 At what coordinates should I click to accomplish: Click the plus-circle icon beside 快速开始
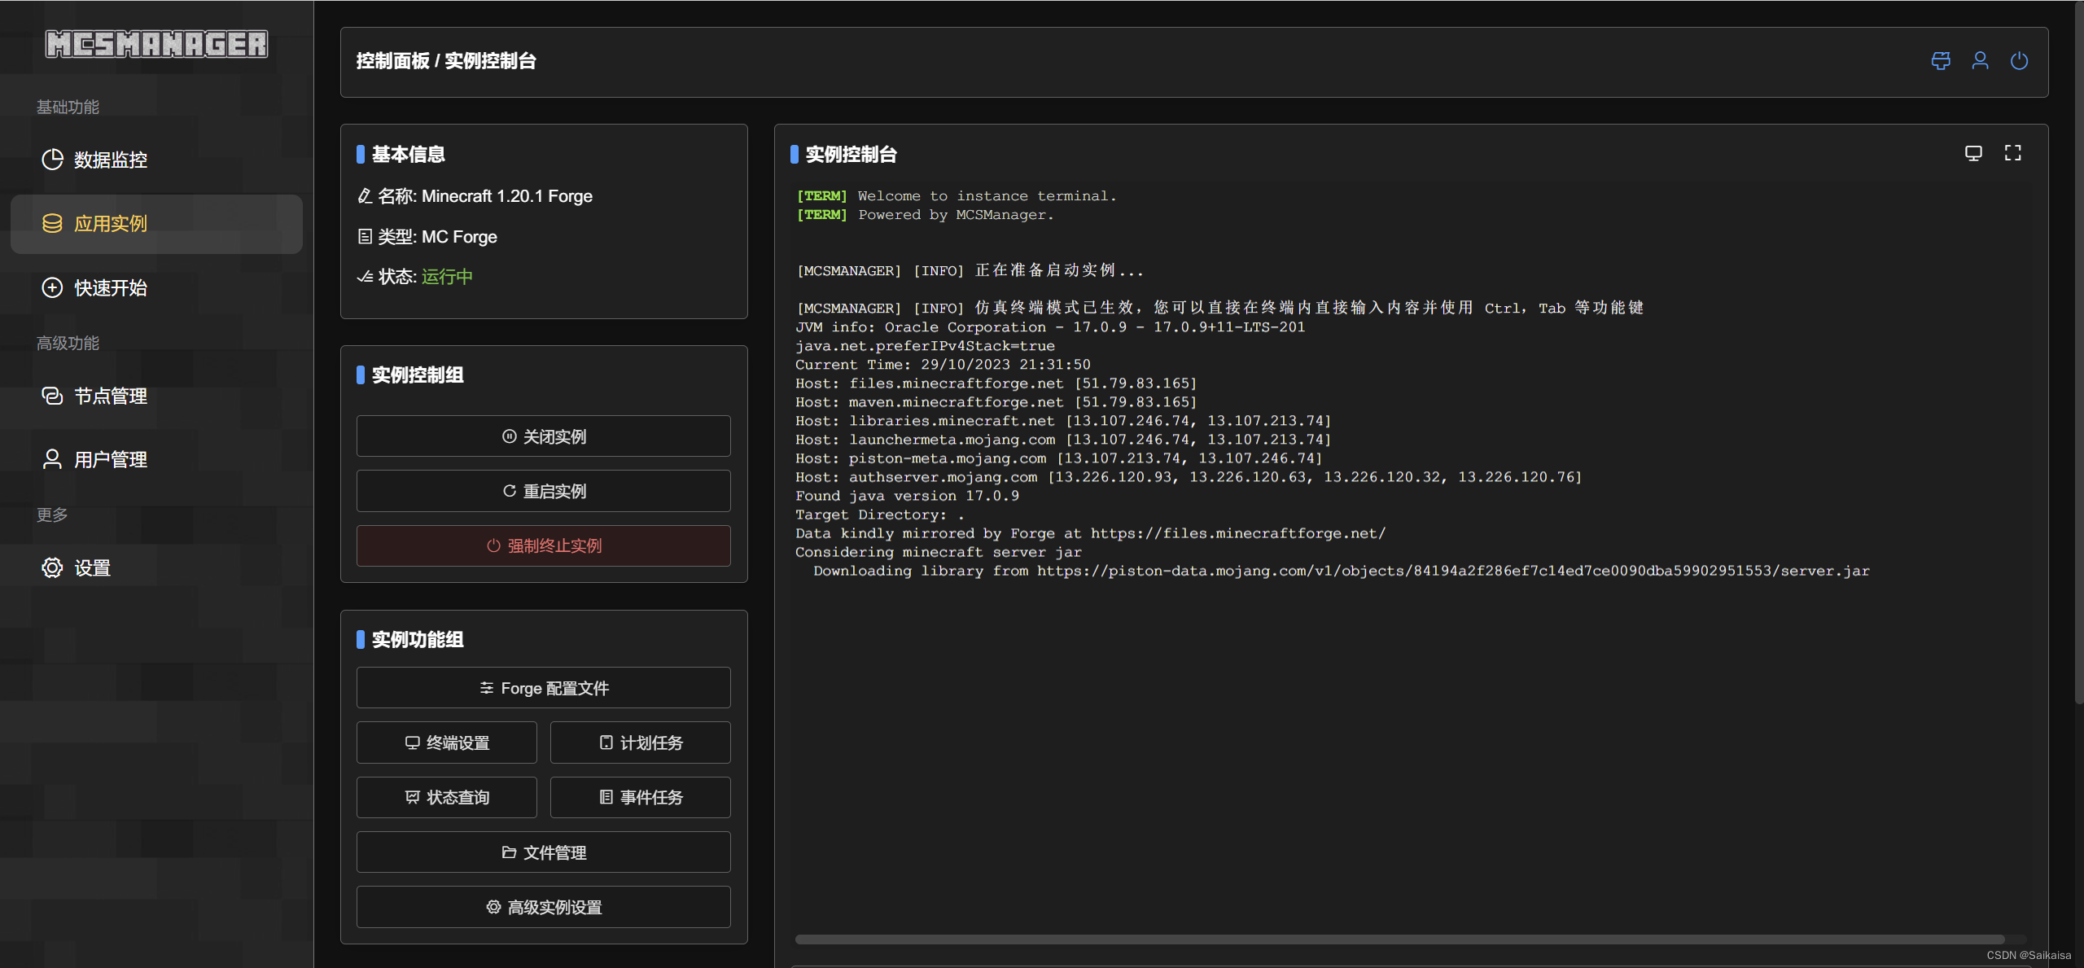pyautogui.click(x=52, y=287)
